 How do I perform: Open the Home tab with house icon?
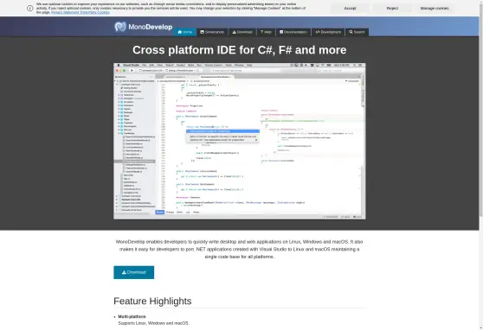point(185,32)
